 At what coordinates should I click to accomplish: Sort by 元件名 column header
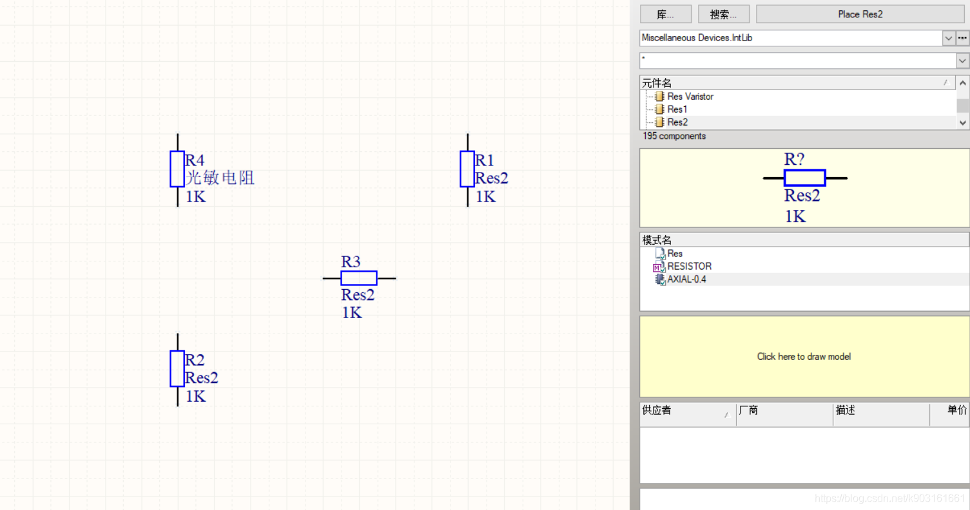coord(798,83)
